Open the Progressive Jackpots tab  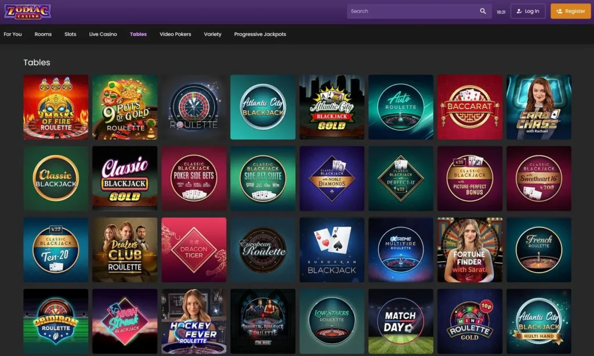tap(260, 34)
